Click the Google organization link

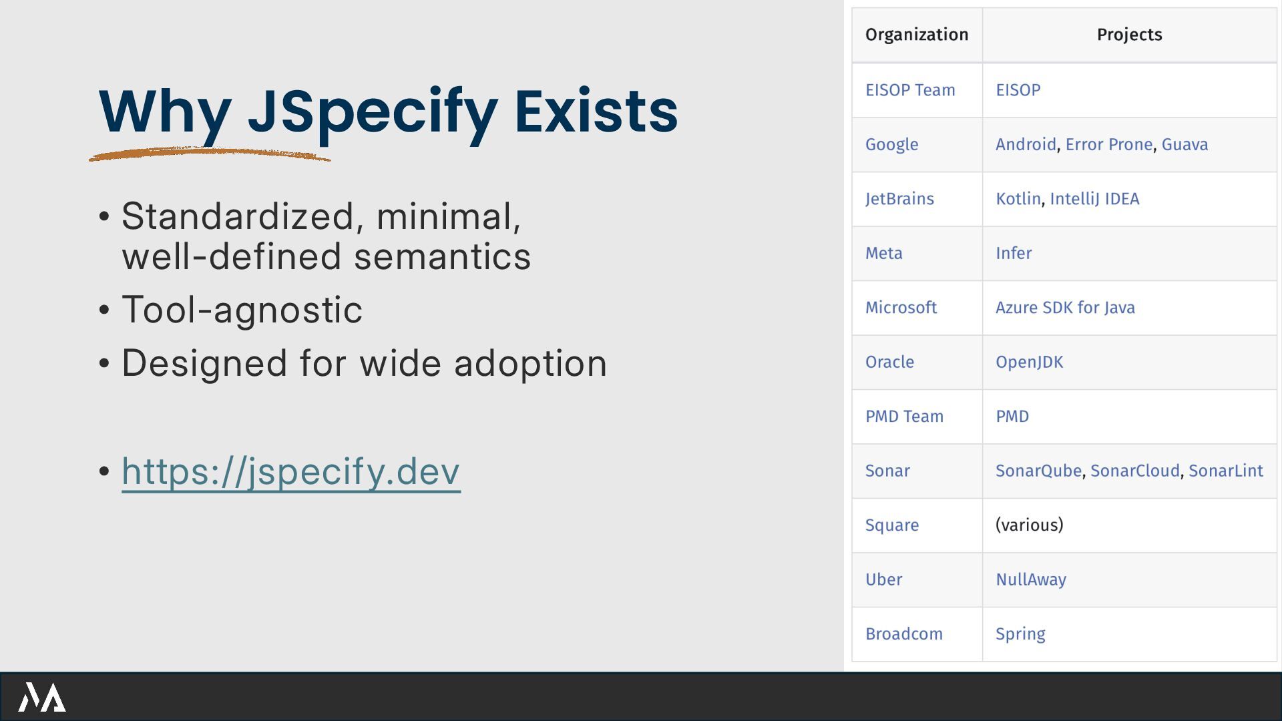(x=891, y=145)
